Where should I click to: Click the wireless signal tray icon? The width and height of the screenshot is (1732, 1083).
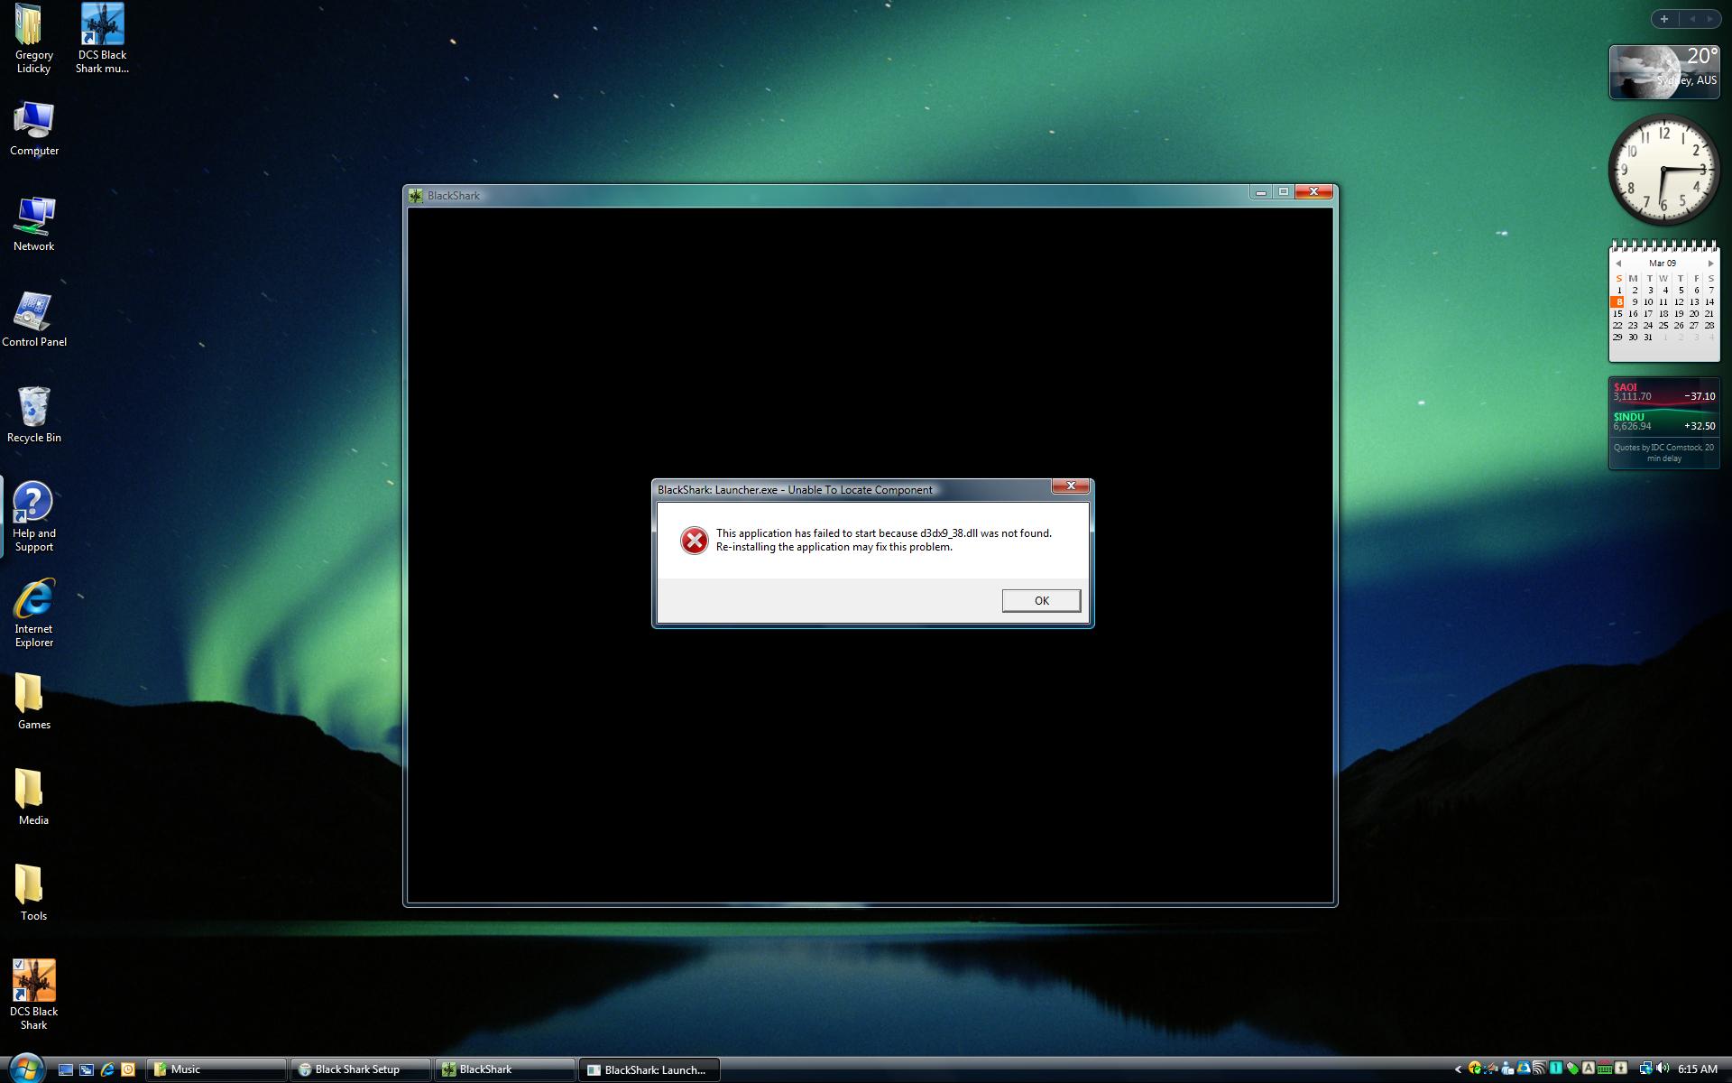1539,1069
